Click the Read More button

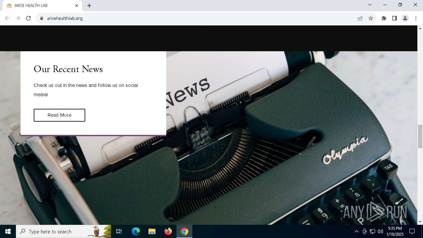pos(59,115)
